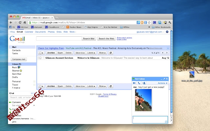The image size is (210, 131).
Task: Refresh inbox using icon above message list
Action: point(111,53)
